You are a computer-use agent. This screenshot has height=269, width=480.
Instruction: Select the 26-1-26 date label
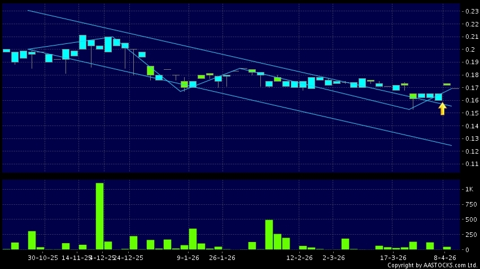click(222, 257)
